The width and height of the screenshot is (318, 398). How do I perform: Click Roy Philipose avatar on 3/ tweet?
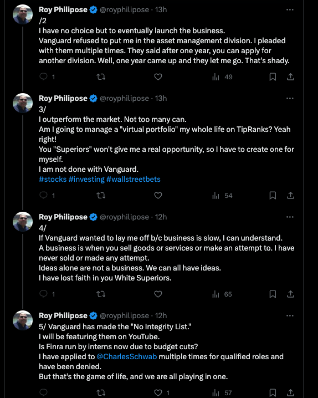[23, 103]
